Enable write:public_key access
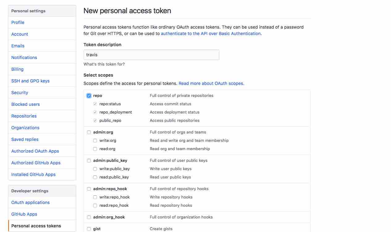 [95, 169]
